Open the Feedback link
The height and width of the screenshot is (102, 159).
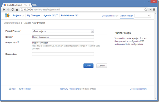coord(27,89)
